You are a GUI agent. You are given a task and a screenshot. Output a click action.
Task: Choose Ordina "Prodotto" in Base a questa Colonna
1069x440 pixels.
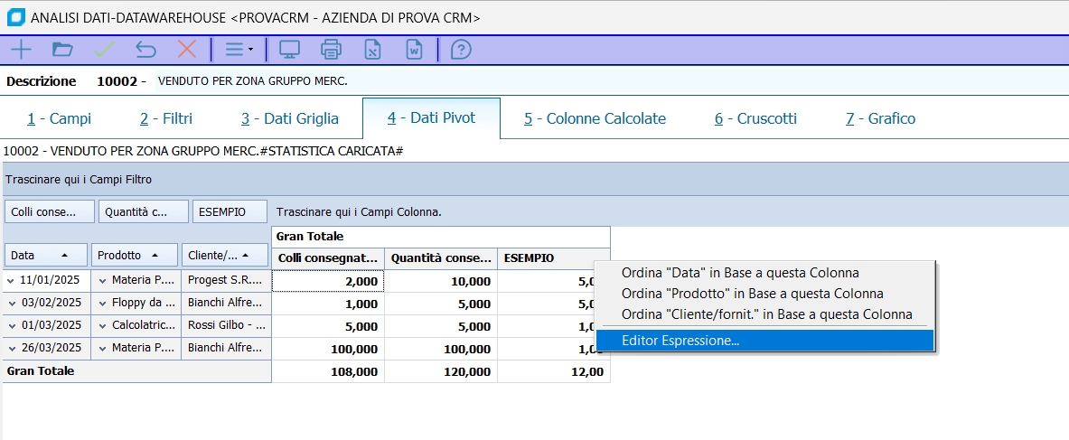pyautogui.click(x=752, y=294)
